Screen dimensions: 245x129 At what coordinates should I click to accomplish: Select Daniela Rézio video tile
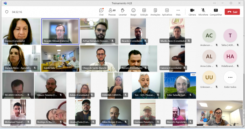21,58
